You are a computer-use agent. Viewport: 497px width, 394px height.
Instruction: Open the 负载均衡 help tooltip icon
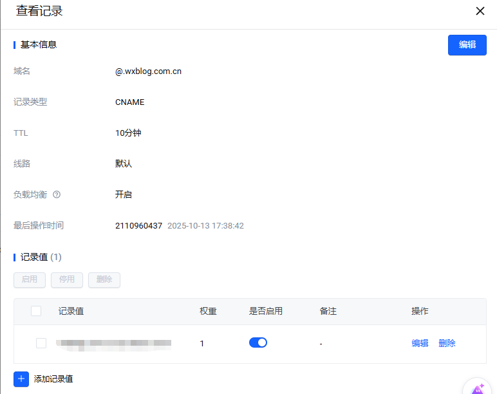(57, 194)
